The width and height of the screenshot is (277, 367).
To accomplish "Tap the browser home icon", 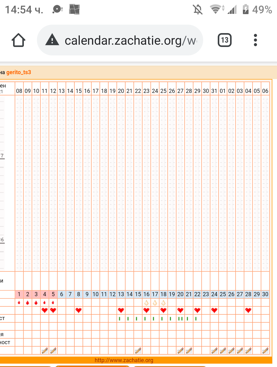I will tap(18, 40).
